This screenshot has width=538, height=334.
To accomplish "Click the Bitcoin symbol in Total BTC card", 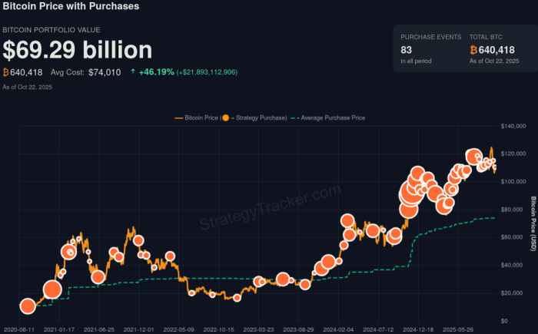I will [x=474, y=50].
